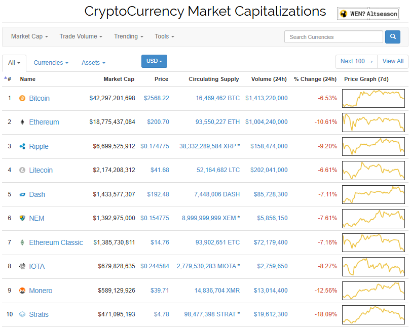Image resolution: width=410 pixels, height=329 pixels.
Task: Open the All tab dropdown
Action: coord(14,63)
